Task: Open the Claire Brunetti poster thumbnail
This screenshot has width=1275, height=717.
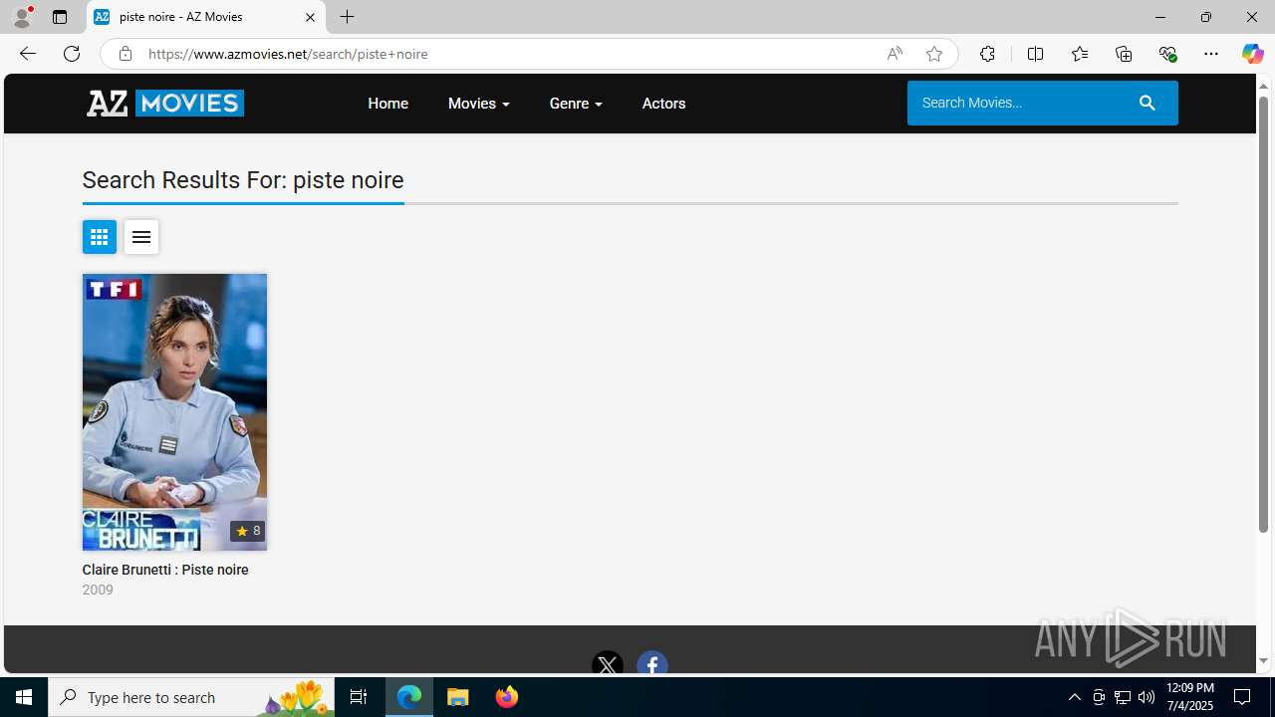Action: (x=174, y=412)
